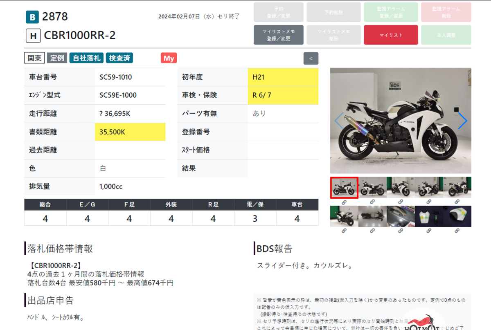Screen dimensions: 491x330
Task: Click the 本人調整 button
Action: click(446, 35)
